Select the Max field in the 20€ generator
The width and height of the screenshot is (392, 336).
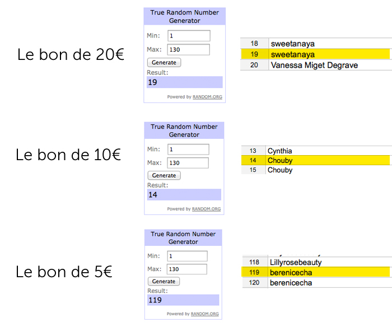click(x=189, y=49)
